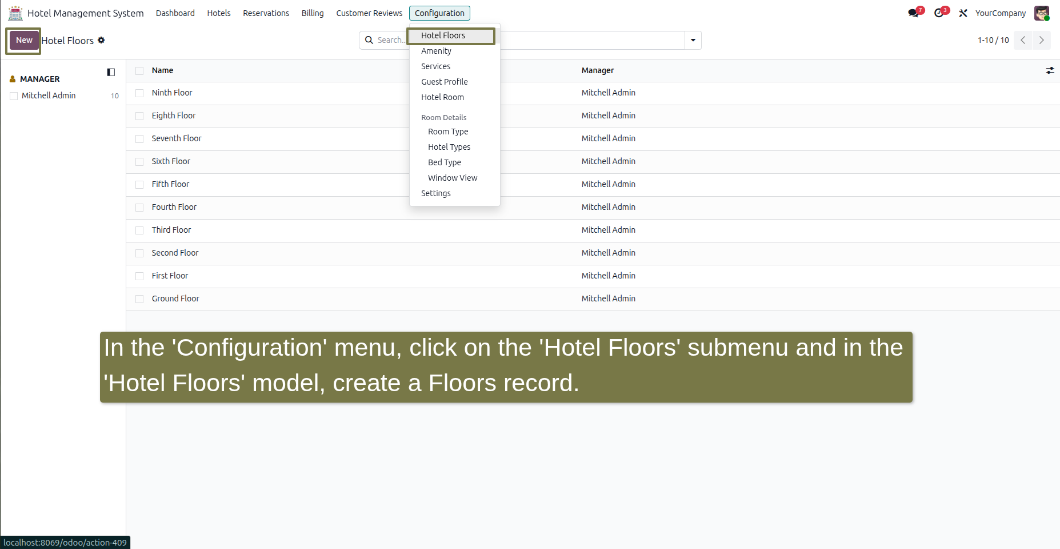Click Mitchell Admin in the Ground Floor row
1060x549 pixels.
coord(609,299)
